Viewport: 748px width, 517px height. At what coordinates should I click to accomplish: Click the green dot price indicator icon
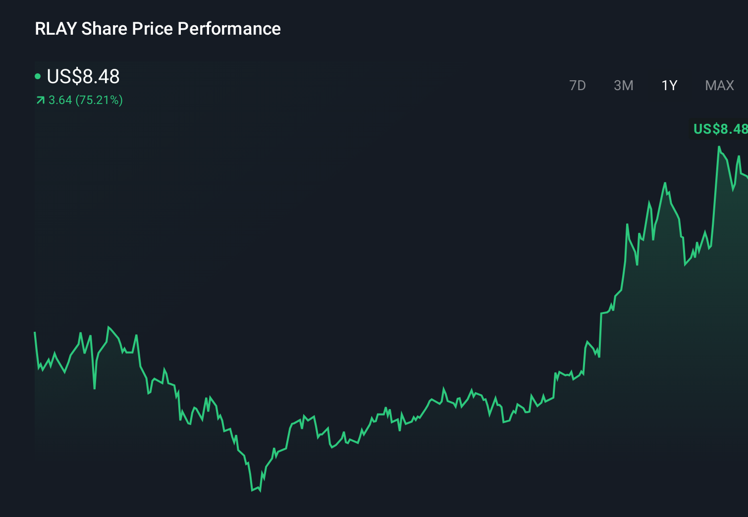pyautogui.click(x=38, y=76)
